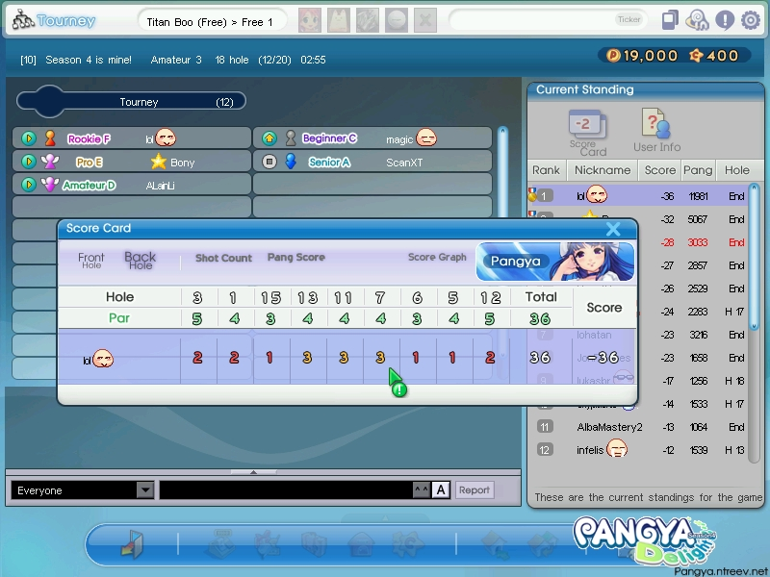Click the rank 11 badge icon
This screenshot has width=770, height=577.
point(545,427)
